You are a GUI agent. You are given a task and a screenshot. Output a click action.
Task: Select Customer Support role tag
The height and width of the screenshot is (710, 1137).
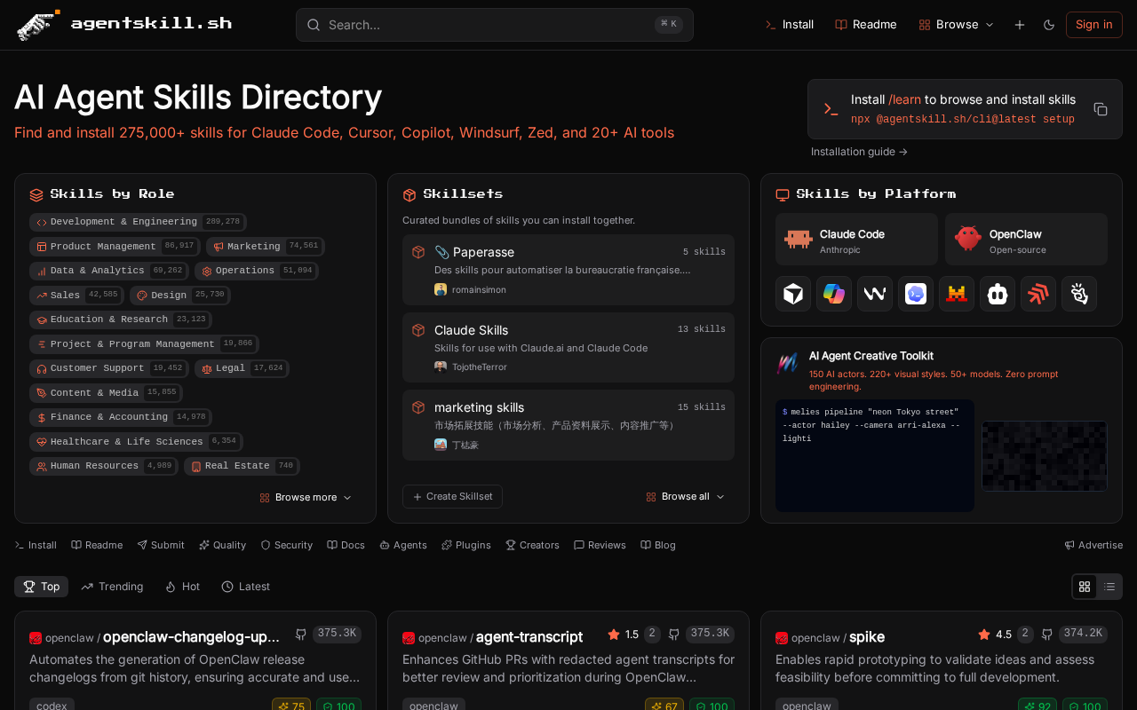click(108, 368)
